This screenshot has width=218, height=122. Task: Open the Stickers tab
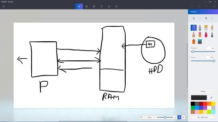(94, 6)
